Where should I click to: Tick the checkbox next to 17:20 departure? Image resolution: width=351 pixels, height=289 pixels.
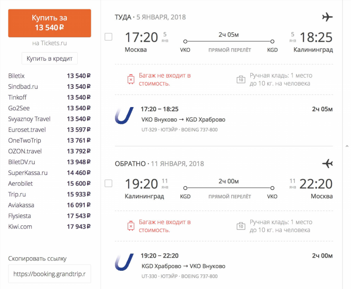point(109,37)
